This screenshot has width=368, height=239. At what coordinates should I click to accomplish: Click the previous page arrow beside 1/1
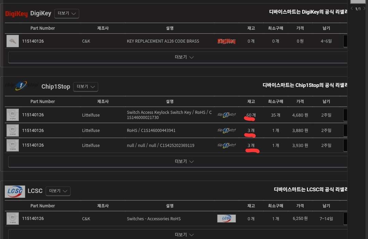click(352, 9)
